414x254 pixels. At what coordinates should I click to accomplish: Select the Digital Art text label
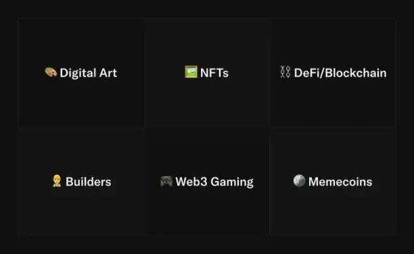(x=88, y=73)
